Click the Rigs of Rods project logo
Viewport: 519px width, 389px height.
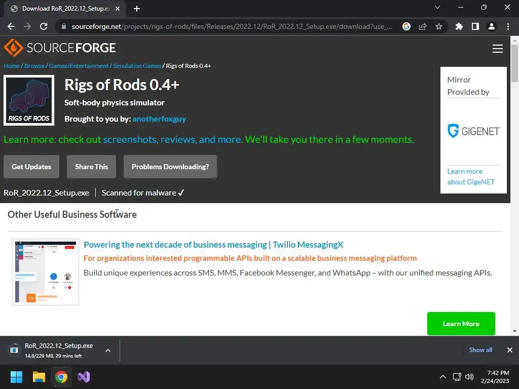(x=29, y=100)
